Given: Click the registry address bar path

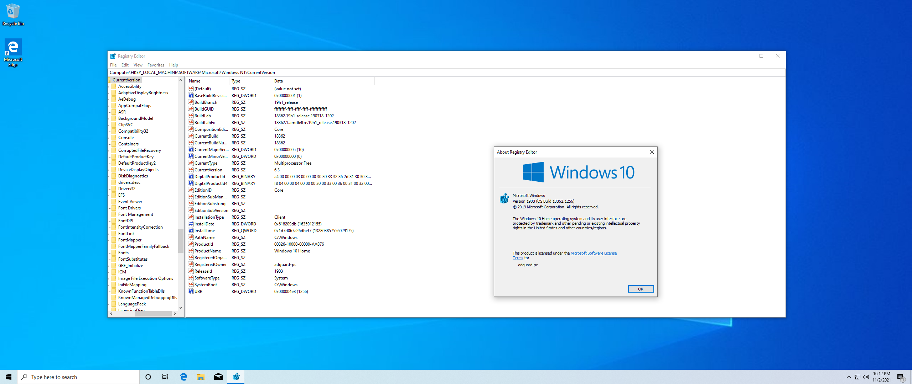Looking at the screenshot, I should [x=447, y=73].
